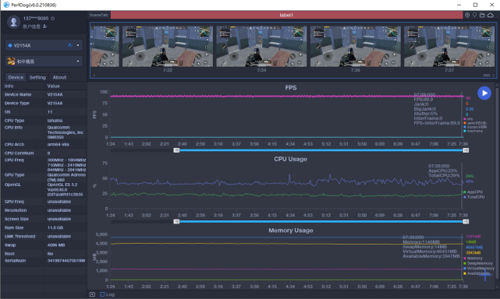Click the cloud upload icon in the top-right toolbar

tap(491, 15)
